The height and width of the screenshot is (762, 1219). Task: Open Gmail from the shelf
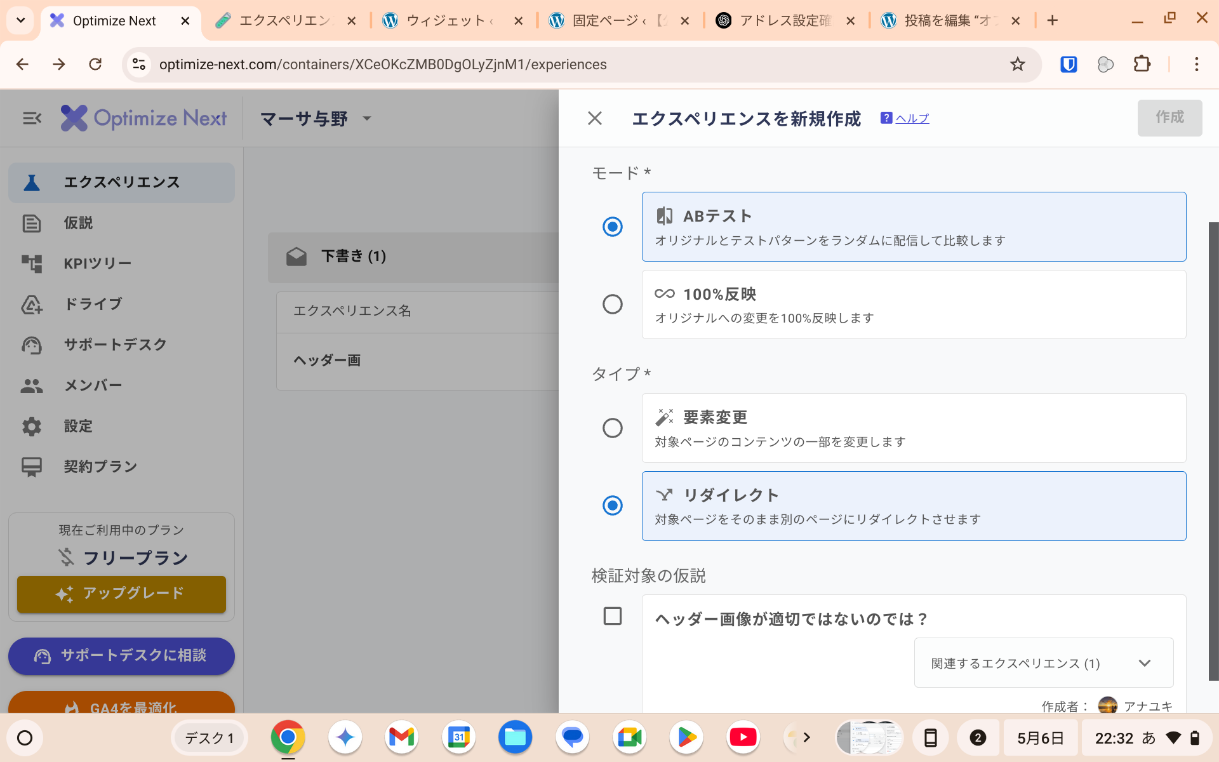[401, 737]
